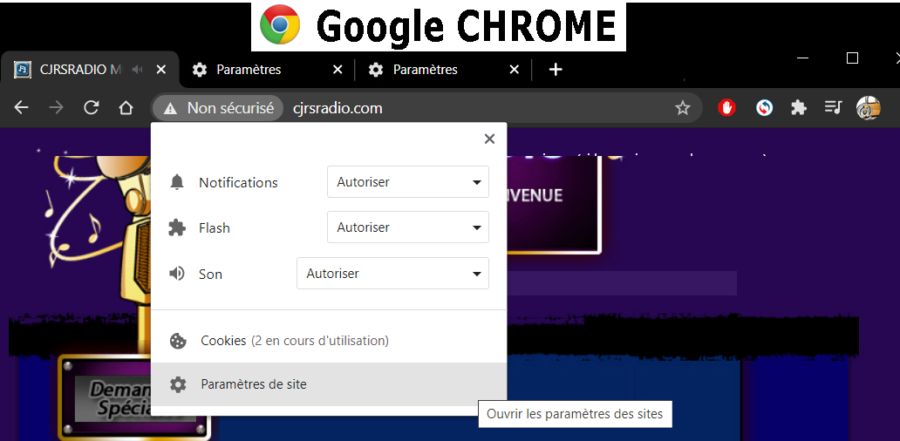Close the second Paramètres tab
The image size is (900, 441).
click(x=515, y=70)
